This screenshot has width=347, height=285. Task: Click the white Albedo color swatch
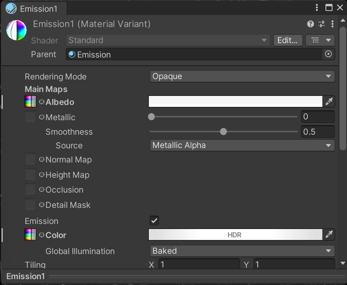click(235, 102)
